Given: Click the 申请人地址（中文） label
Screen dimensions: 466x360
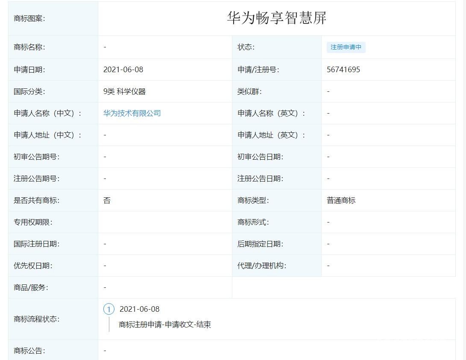Looking at the screenshot, I should pos(47,135).
